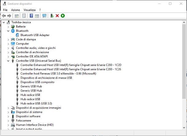The height and width of the screenshot is (136, 187).
Task: Click the Fotocamere webcam icon
Action: (x=13, y=120)
